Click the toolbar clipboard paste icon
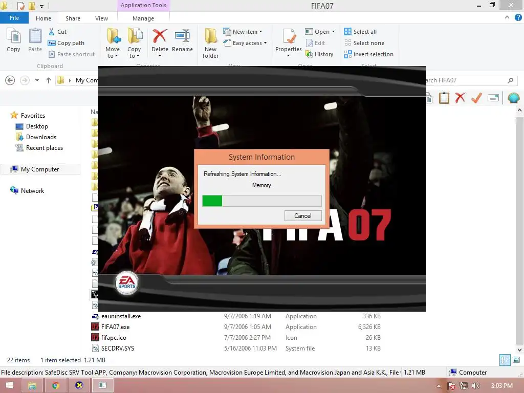This screenshot has width=524, height=393. (x=444, y=98)
